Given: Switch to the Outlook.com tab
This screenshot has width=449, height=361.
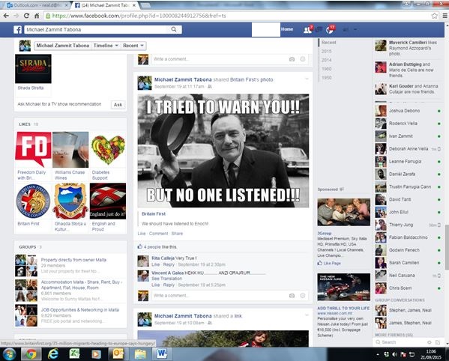Looking at the screenshot, I should click(37, 5).
